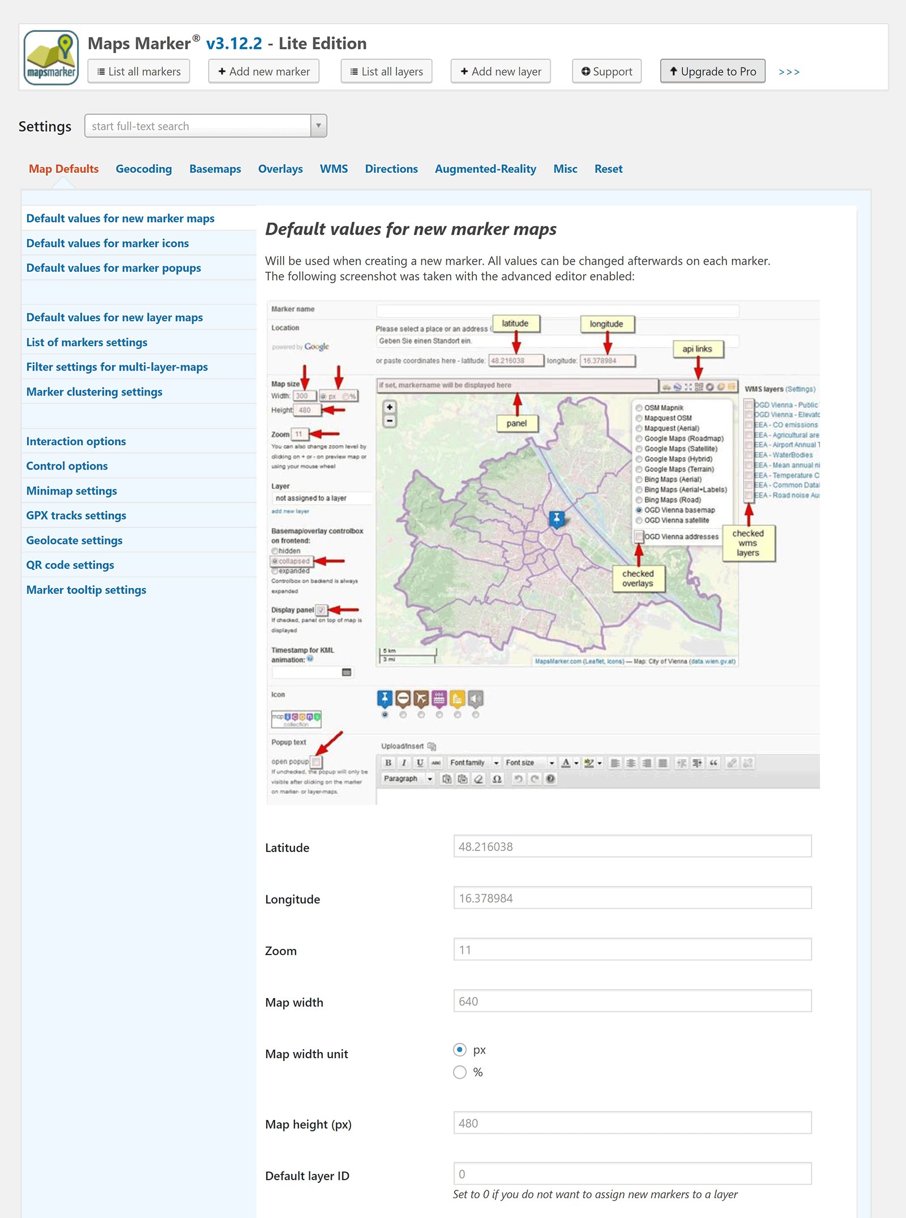Open the Augmented-Reality tab
906x1218 pixels.
pyautogui.click(x=485, y=169)
